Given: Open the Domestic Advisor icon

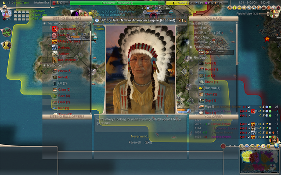Looking at the screenshot, I should click(x=230, y=8).
